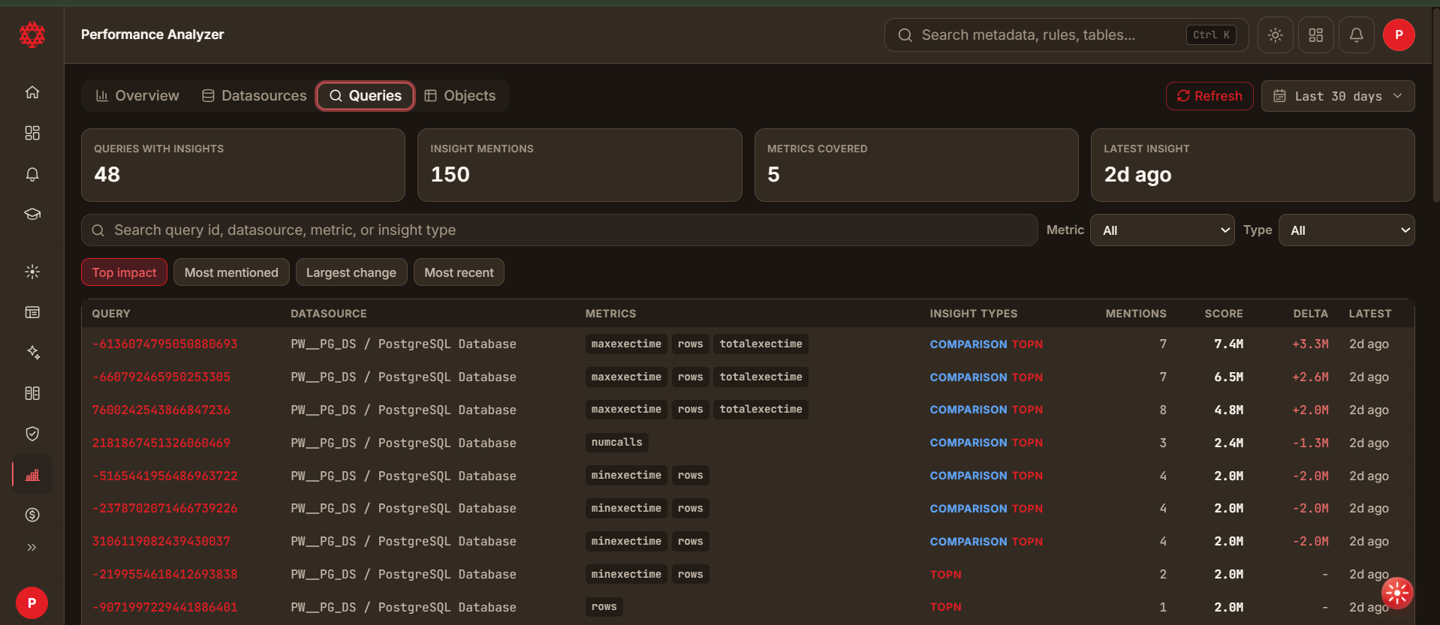Click the magnifier icon in the global search

[x=905, y=35]
